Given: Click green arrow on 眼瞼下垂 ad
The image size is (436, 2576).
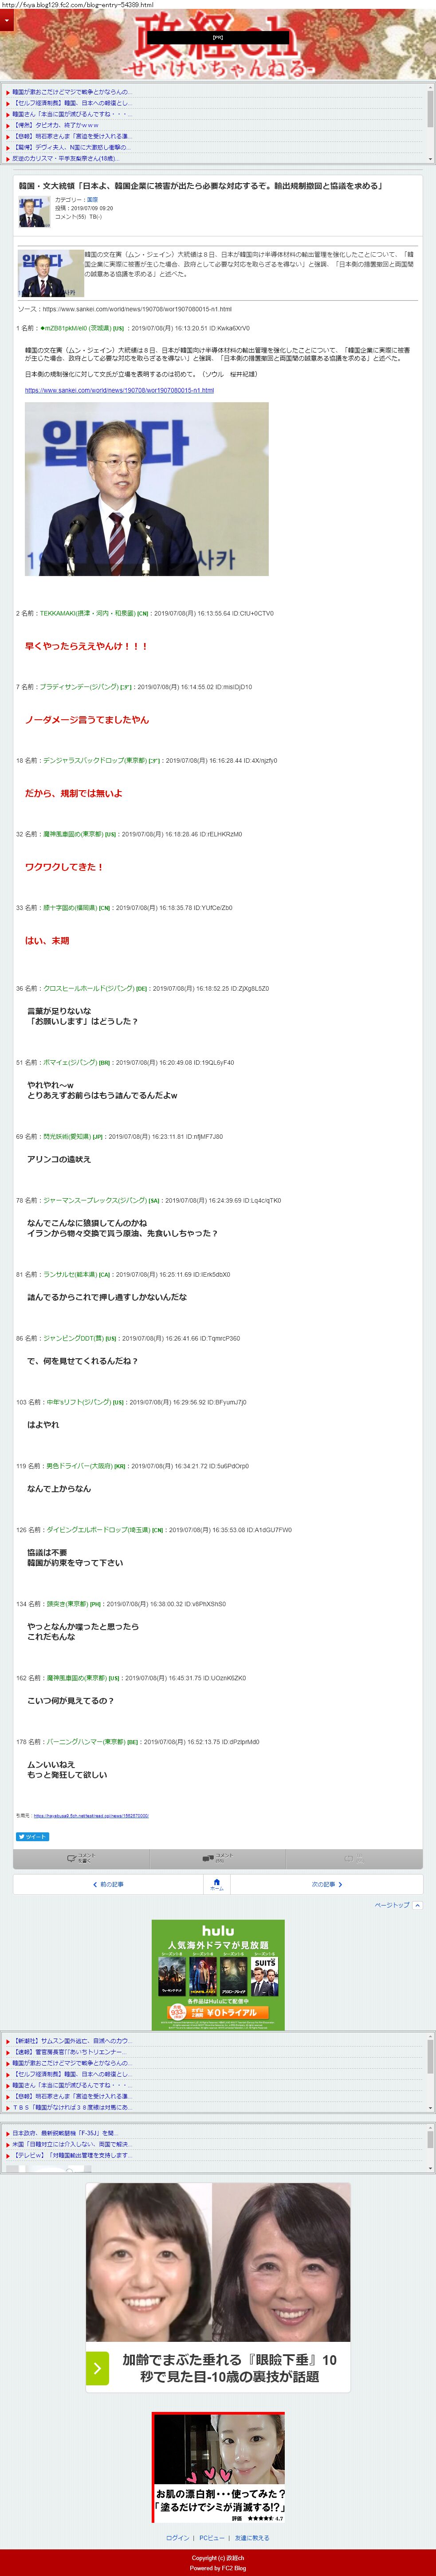Looking at the screenshot, I should (97, 2367).
